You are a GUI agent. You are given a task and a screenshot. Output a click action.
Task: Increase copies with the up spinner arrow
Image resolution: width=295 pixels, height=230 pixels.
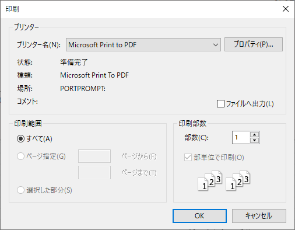coord(255,135)
